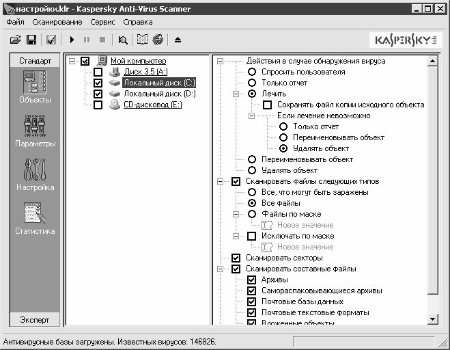Enable the Диск 3,5 (A:) checkbox
The width and height of the screenshot is (450, 350).
point(98,72)
